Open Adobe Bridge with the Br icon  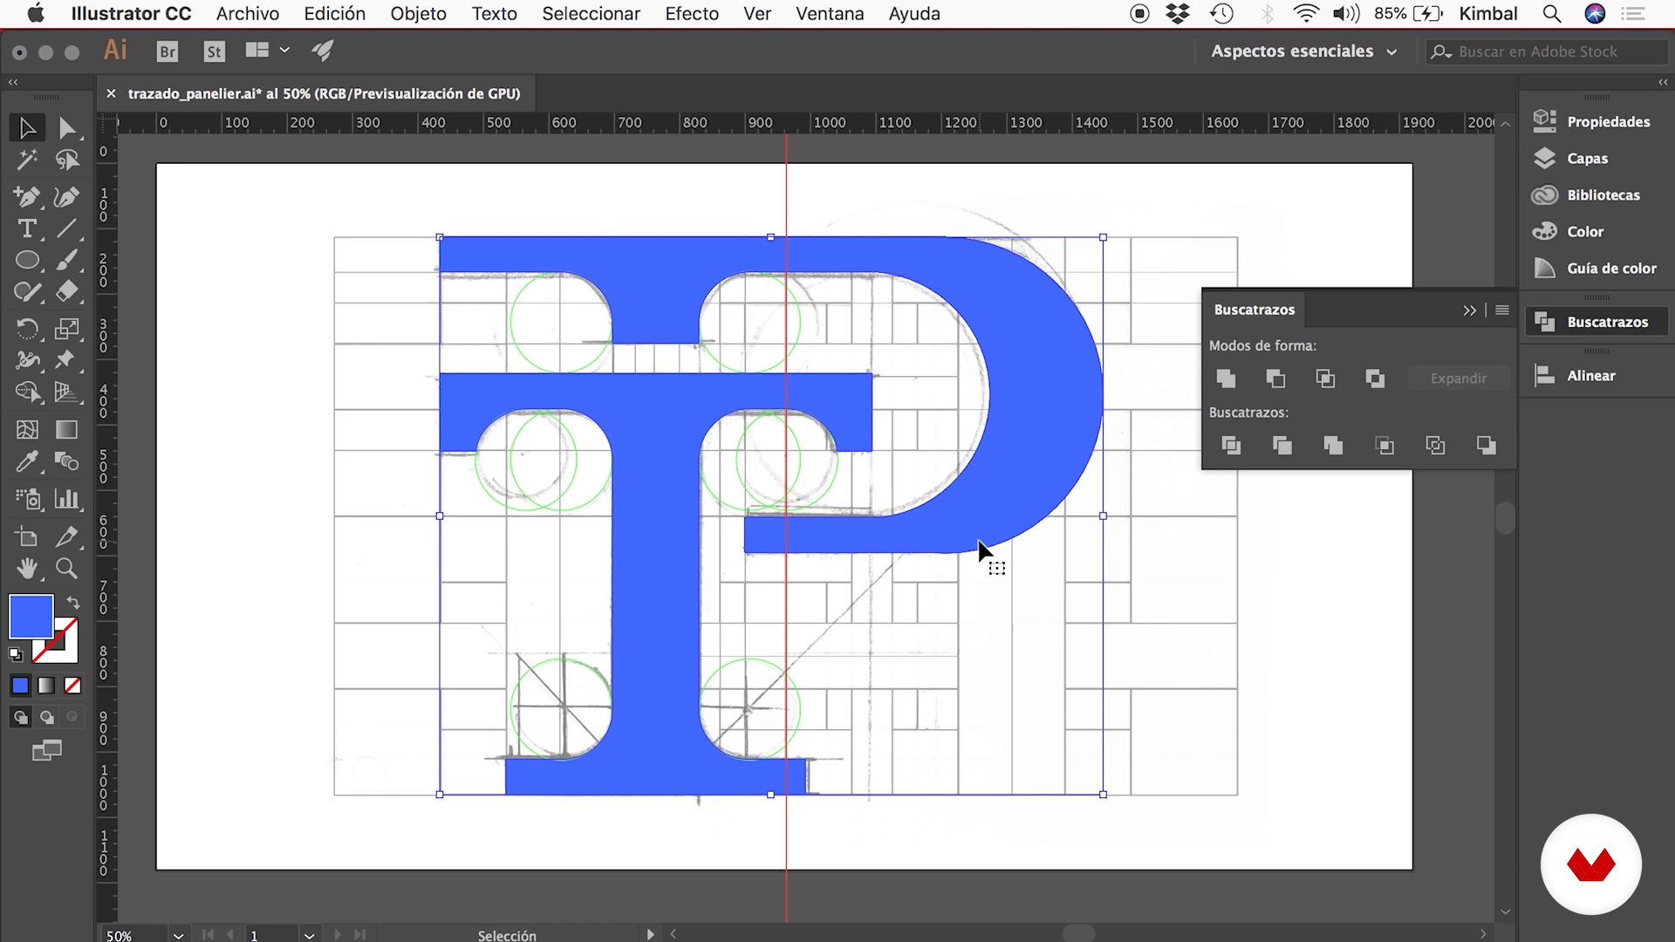point(167,51)
